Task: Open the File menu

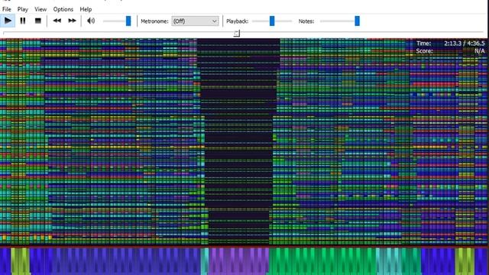Action: (7, 9)
